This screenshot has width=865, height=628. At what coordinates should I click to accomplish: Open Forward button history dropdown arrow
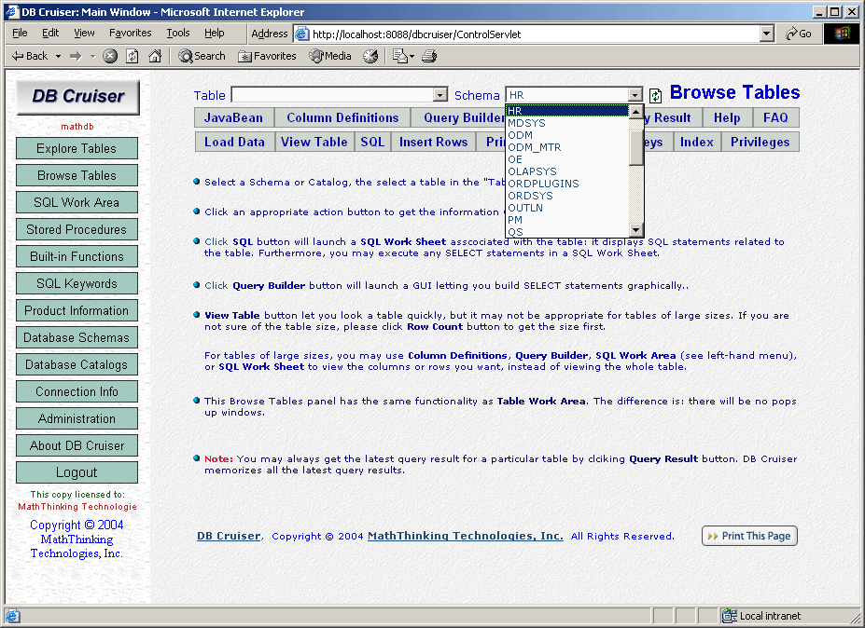click(92, 56)
